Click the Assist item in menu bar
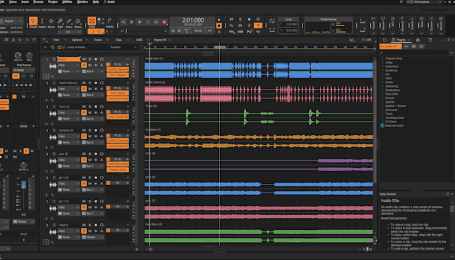This screenshot has width=455, height=260. 109,2
